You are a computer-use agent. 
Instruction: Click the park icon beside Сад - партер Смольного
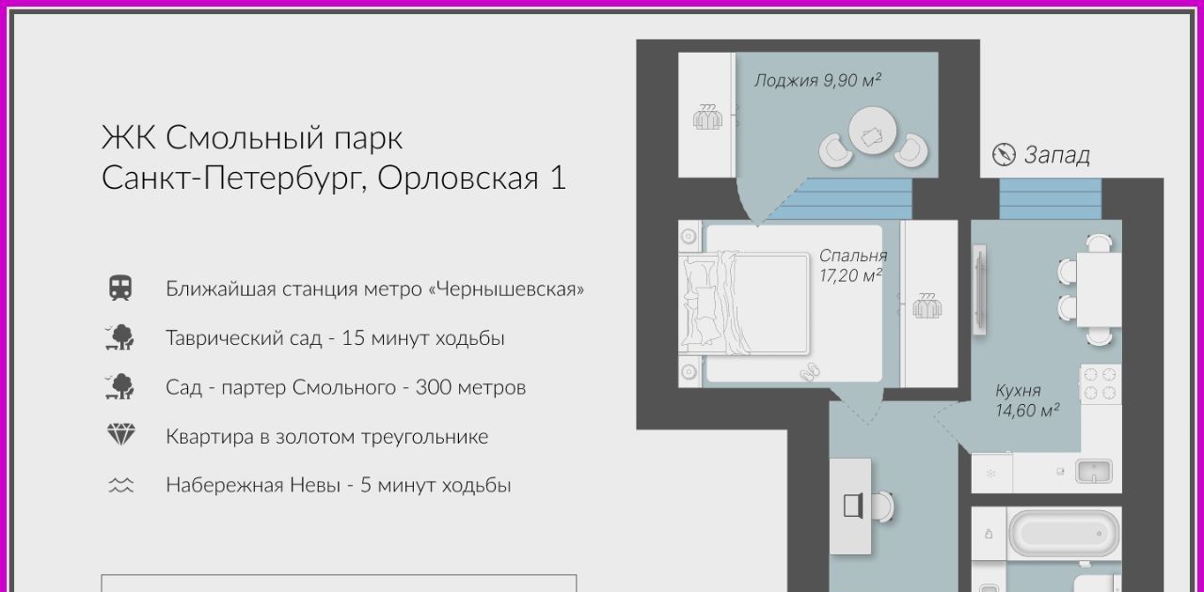120,386
